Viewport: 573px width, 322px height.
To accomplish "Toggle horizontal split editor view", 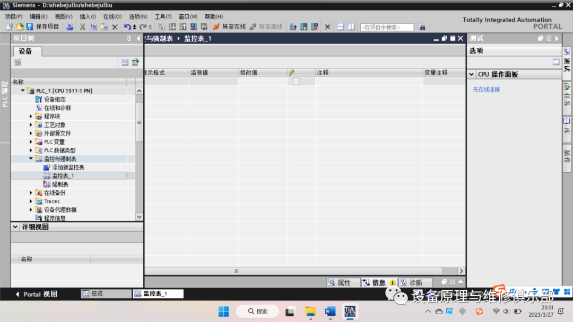I will (340, 26).
